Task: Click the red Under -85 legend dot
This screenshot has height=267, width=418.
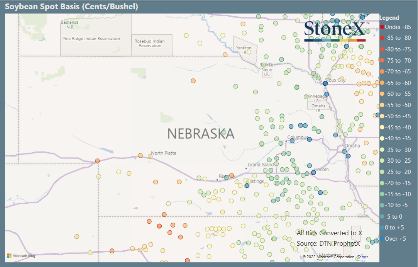Action: 382,27
